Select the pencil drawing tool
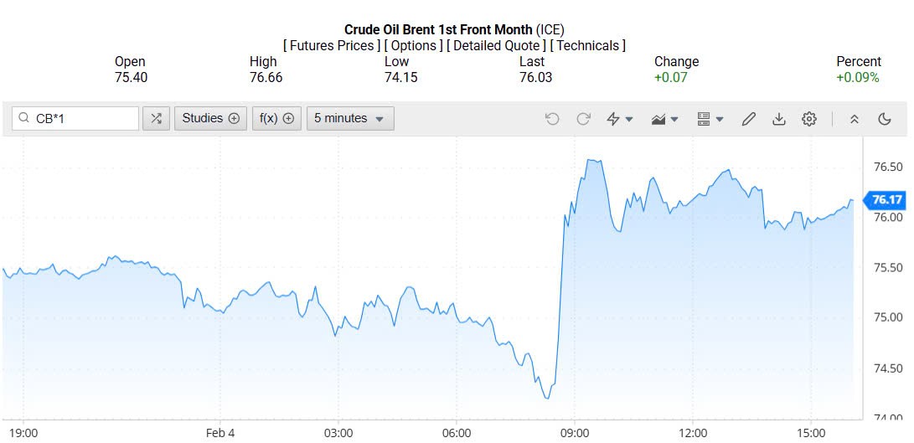 click(x=749, y=119)
